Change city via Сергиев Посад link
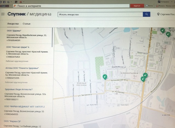175x128 pixels. click(x=168, y=14)
